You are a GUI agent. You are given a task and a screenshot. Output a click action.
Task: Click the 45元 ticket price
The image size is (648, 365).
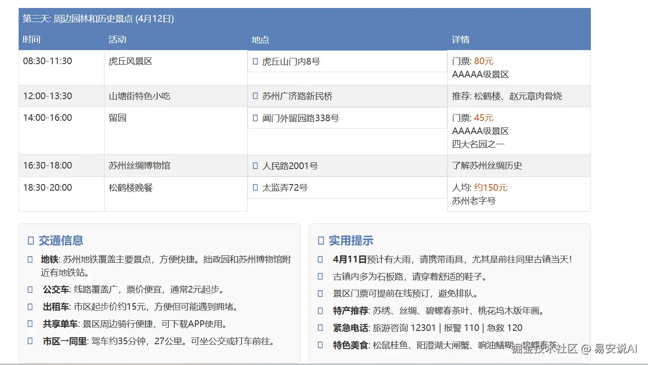(484, 118)
